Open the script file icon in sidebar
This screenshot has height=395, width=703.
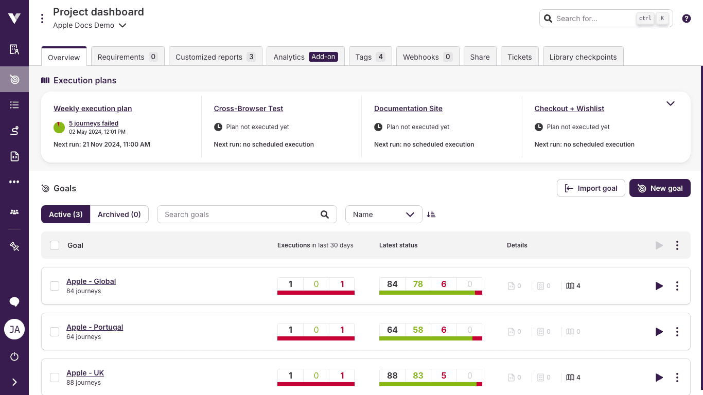[14, 156]
